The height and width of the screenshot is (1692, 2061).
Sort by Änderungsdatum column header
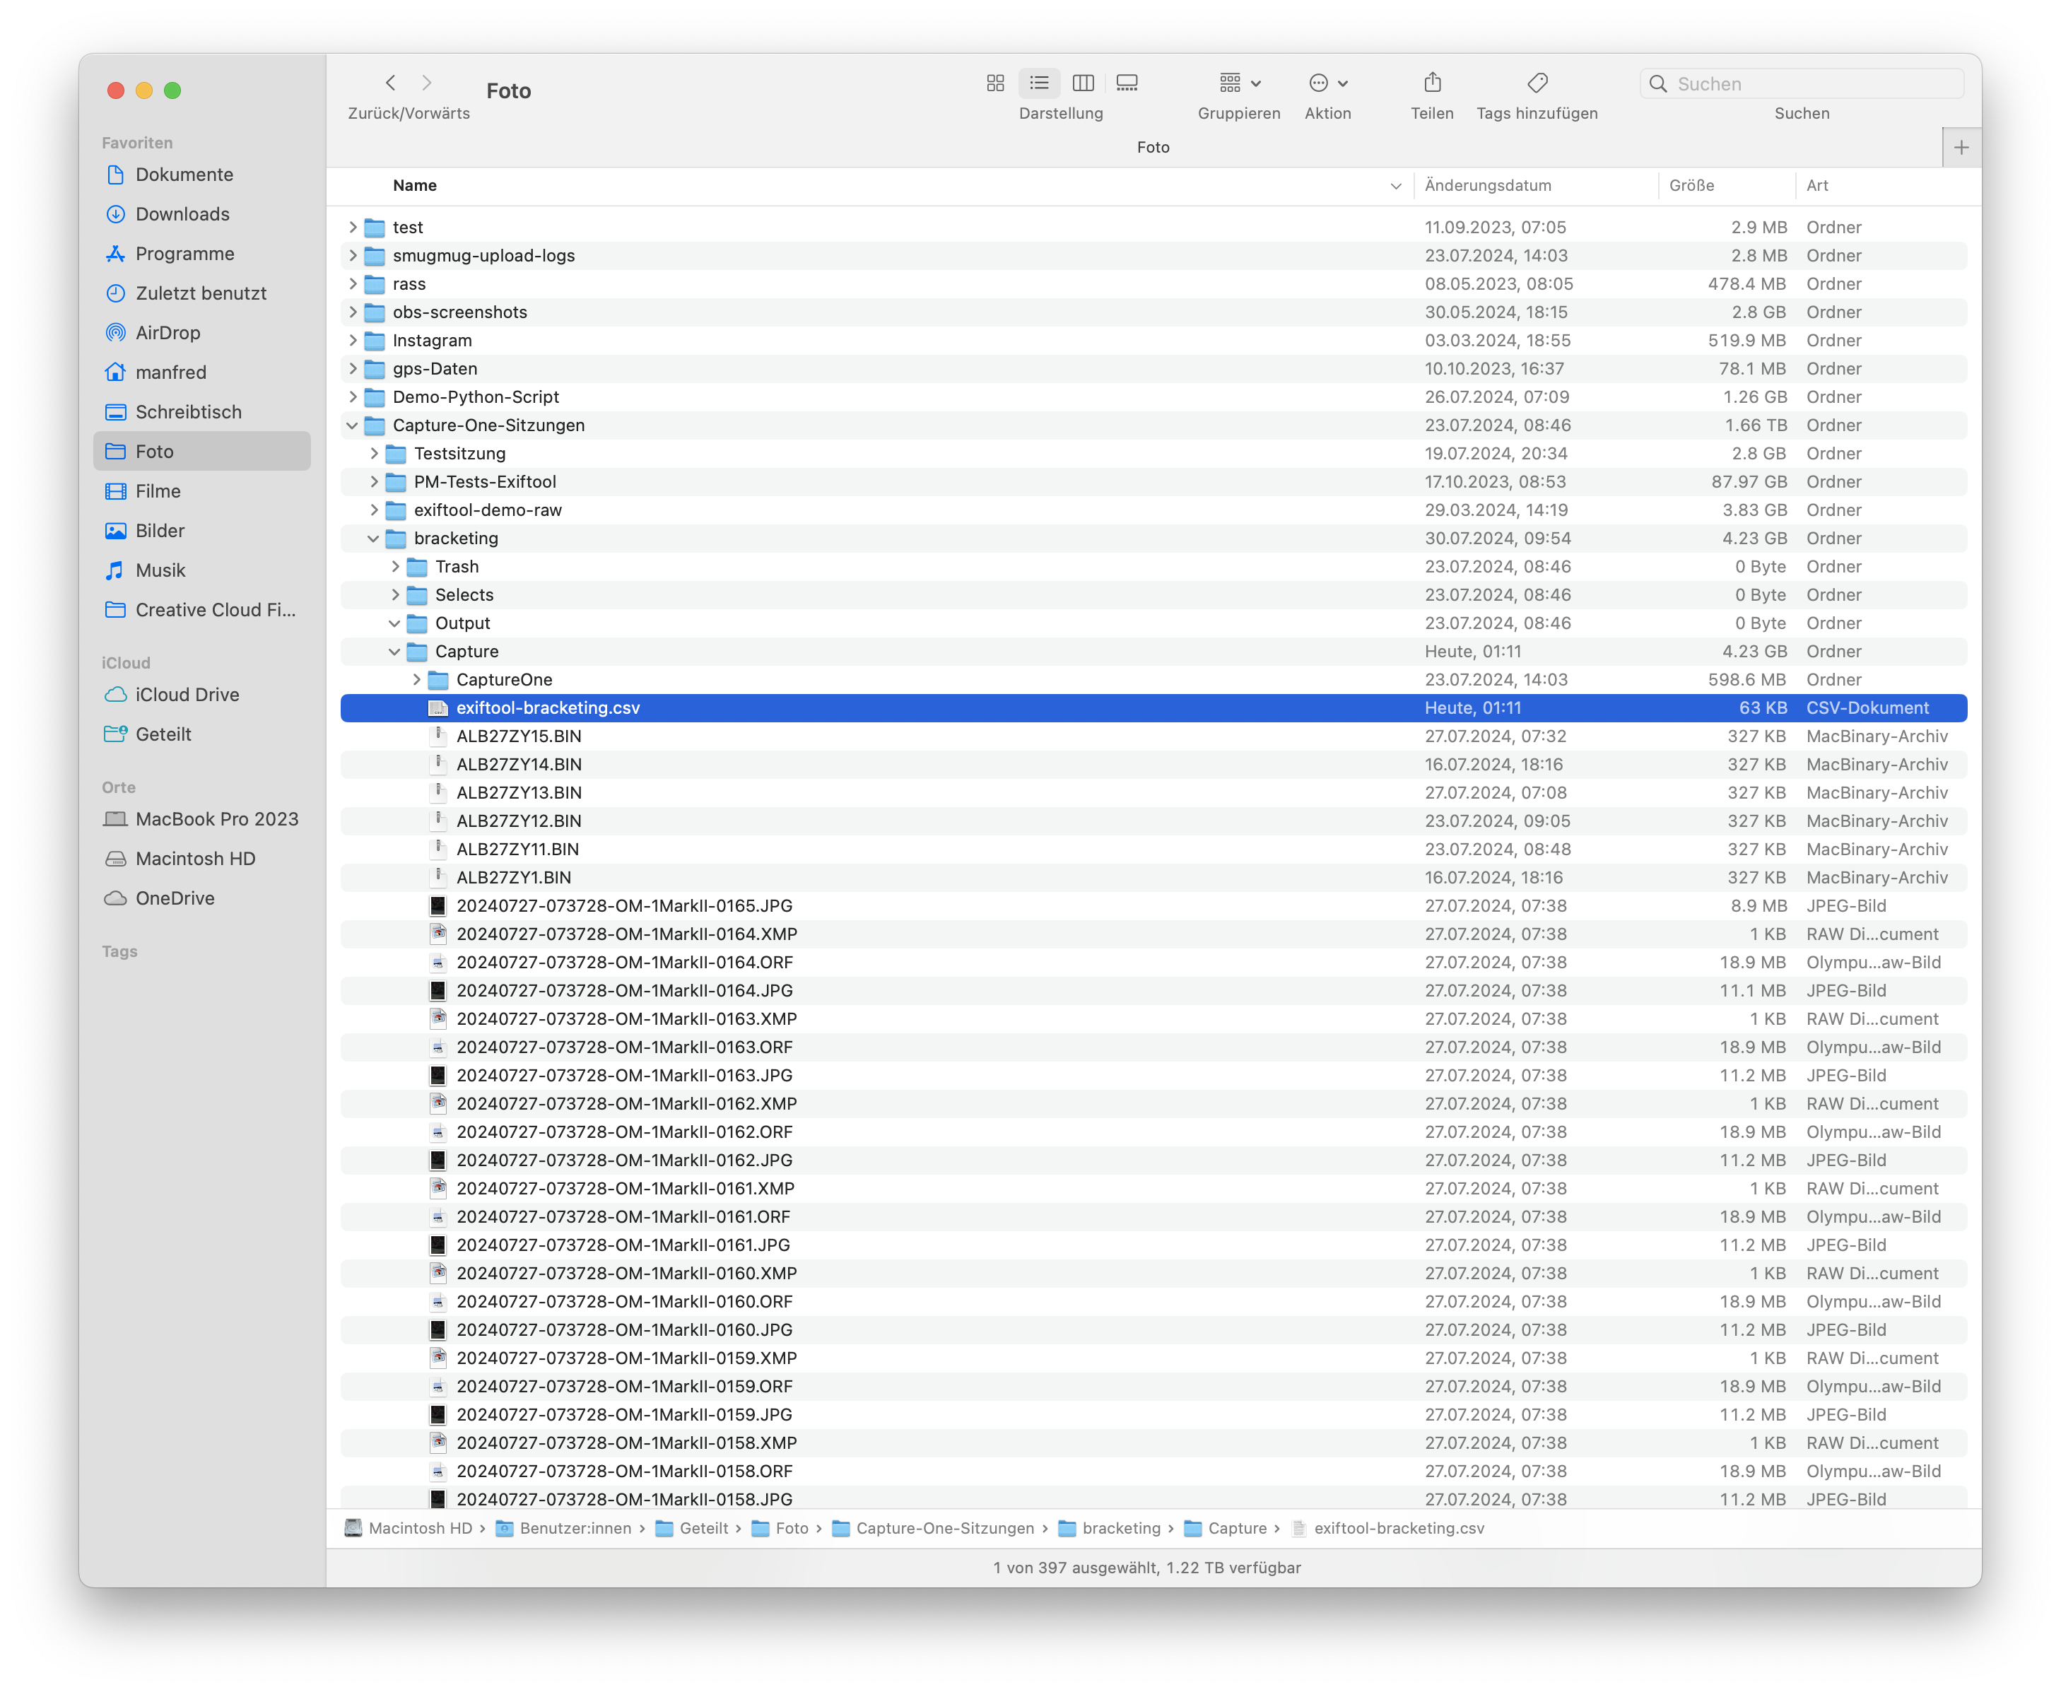pos(1487,185)
